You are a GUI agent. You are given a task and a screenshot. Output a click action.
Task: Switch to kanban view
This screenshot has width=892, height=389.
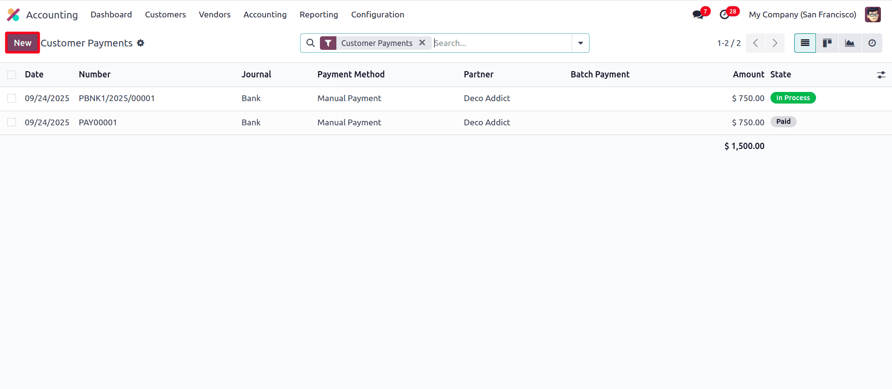tap(827, 43)
